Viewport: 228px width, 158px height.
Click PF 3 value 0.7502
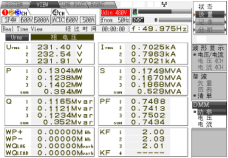click(148, 115)
